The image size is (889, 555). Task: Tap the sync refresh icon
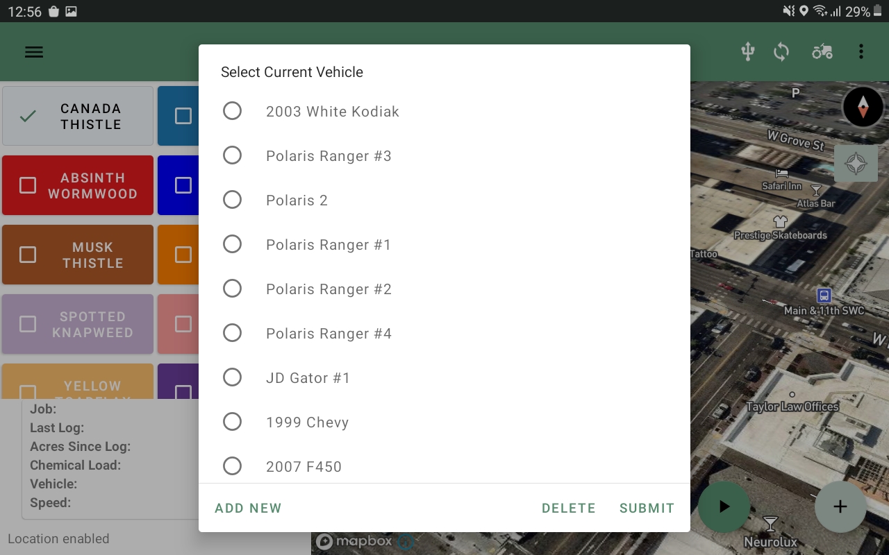tap(781, 52)
